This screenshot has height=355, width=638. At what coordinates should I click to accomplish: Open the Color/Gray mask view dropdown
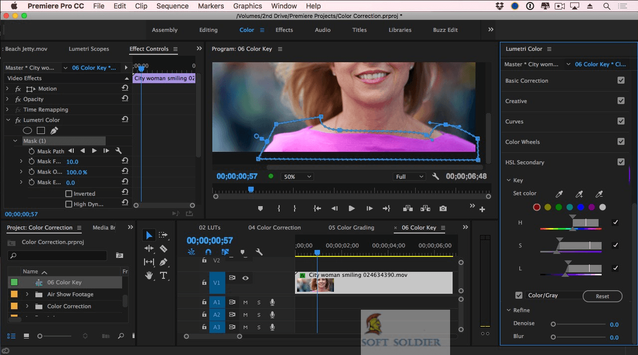tap(553, 295)
